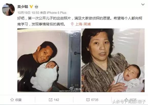Image resolution: width=148 pixels, height=105 pixels.
Task: Click the repost share icon
Action: click(51, 100)
